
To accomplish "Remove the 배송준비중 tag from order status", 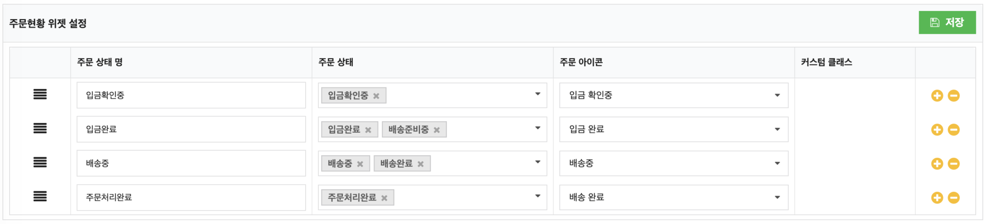I will pos(437,130).
